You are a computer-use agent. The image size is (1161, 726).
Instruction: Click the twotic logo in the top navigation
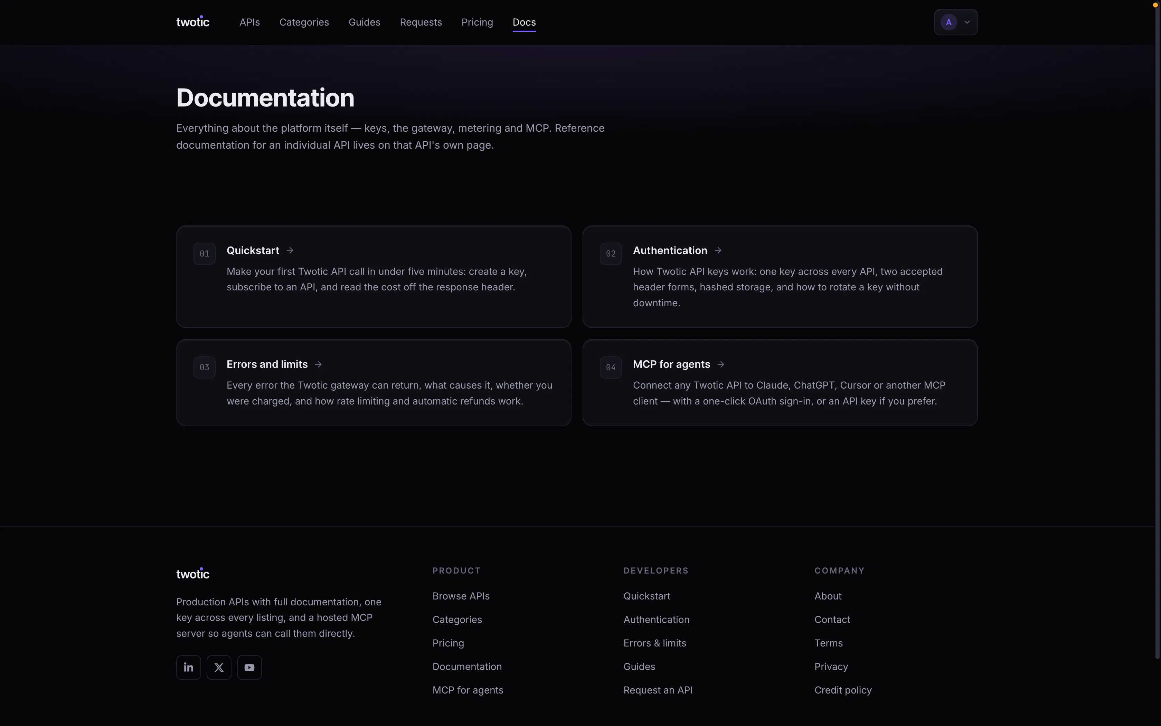click(x=193, y=22)
